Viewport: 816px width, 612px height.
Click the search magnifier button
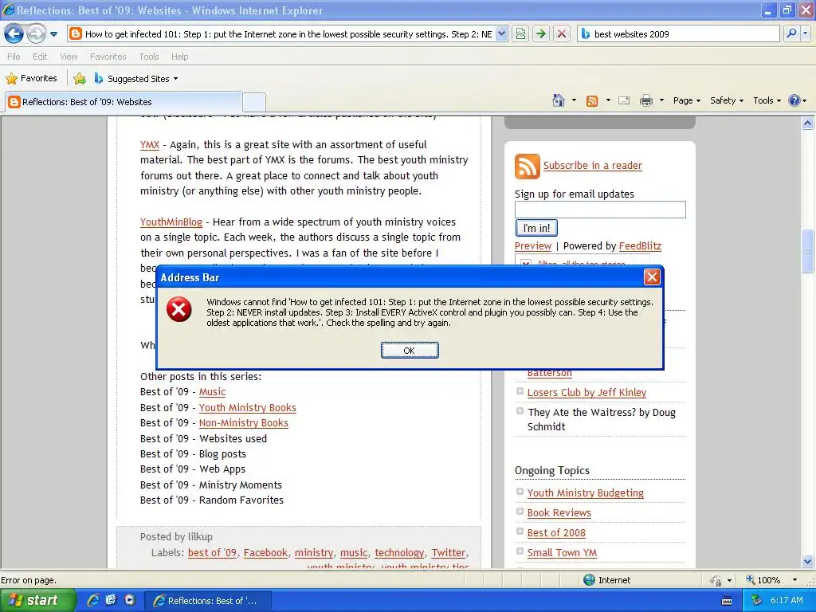click(791, 33)
